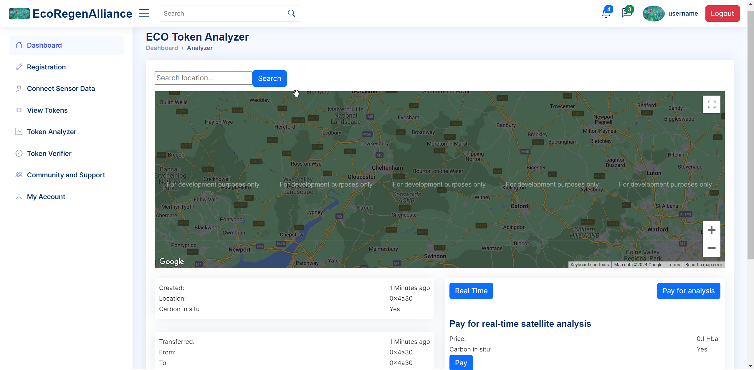This screenshot has height=370, width=754.
Task: Select Token Verifier sidebar item
Action: coord(49,154)
